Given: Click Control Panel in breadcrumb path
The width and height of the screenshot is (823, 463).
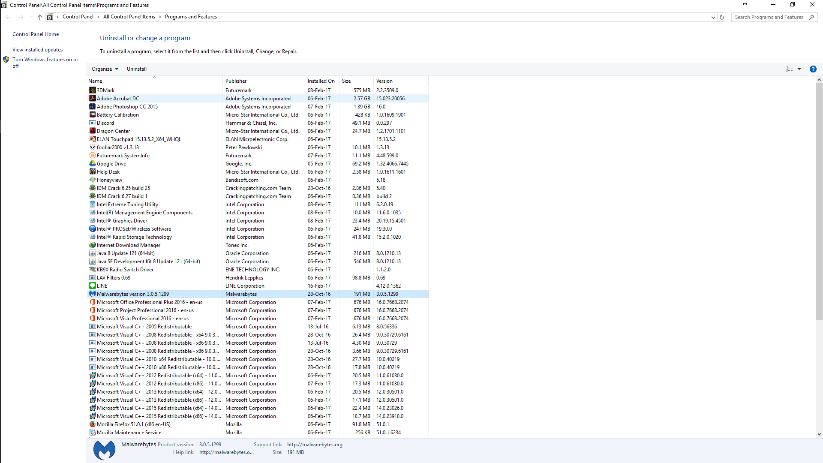Looking at the screenshot, I should click(x=78, y=17).
